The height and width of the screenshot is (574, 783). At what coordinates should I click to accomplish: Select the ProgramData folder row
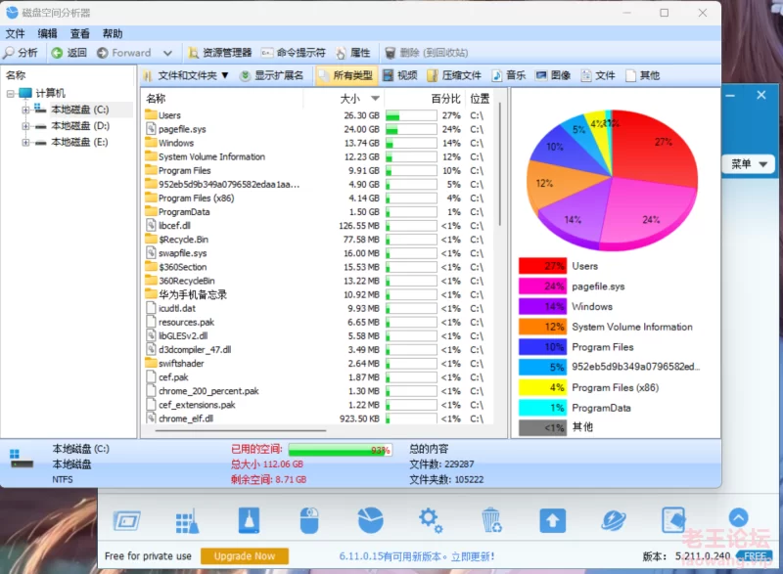click(x=317, y=212)
